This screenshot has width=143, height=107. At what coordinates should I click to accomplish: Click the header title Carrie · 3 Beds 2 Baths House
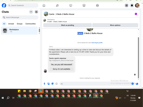tap(62, 14)
